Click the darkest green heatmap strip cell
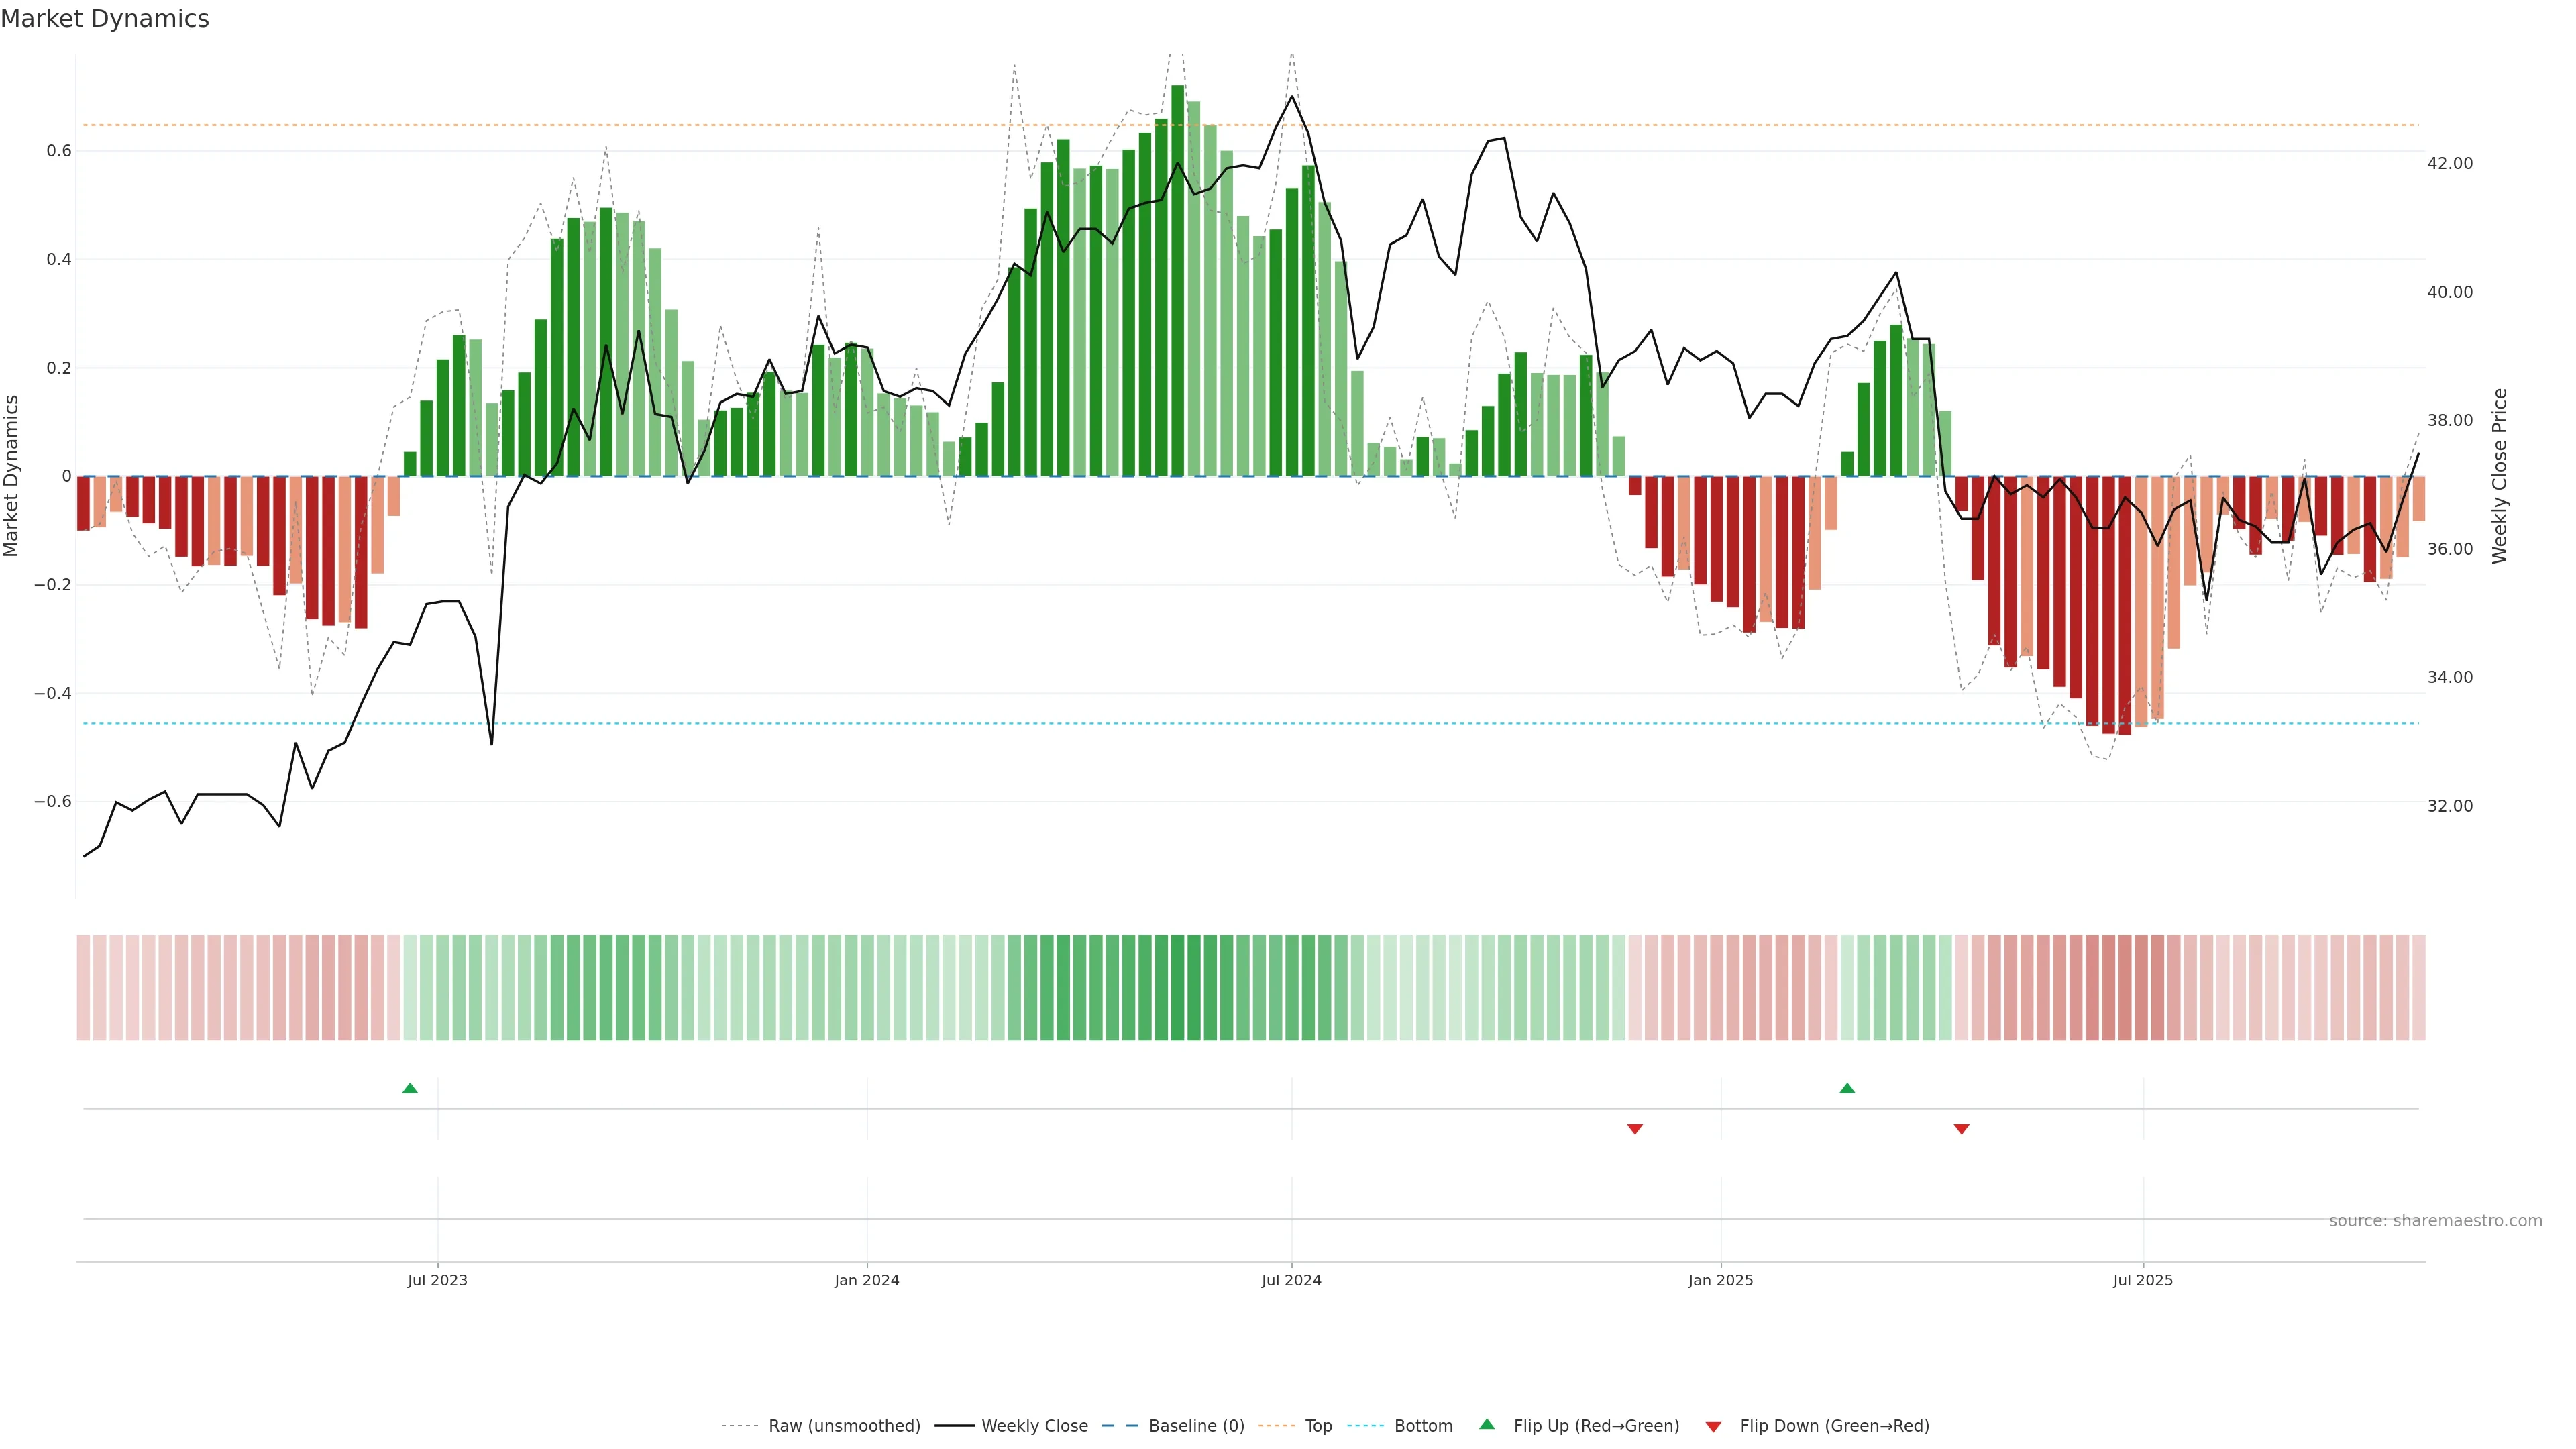The height and width of the screenshot is (1449, 2576). [1177, 987]
